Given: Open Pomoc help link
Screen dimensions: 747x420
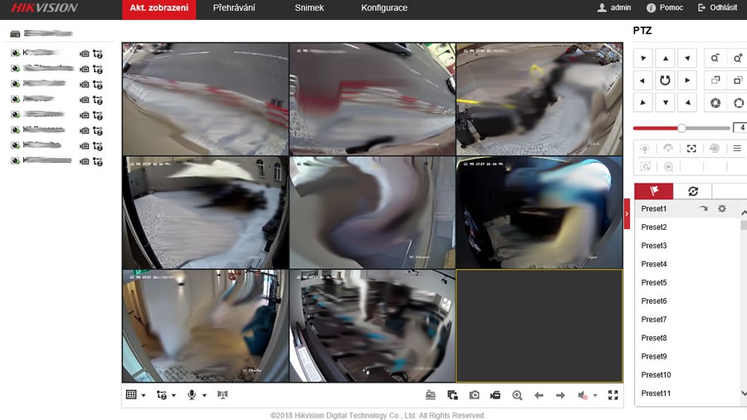Looking at the screenshot, I should tap(665, 8).
